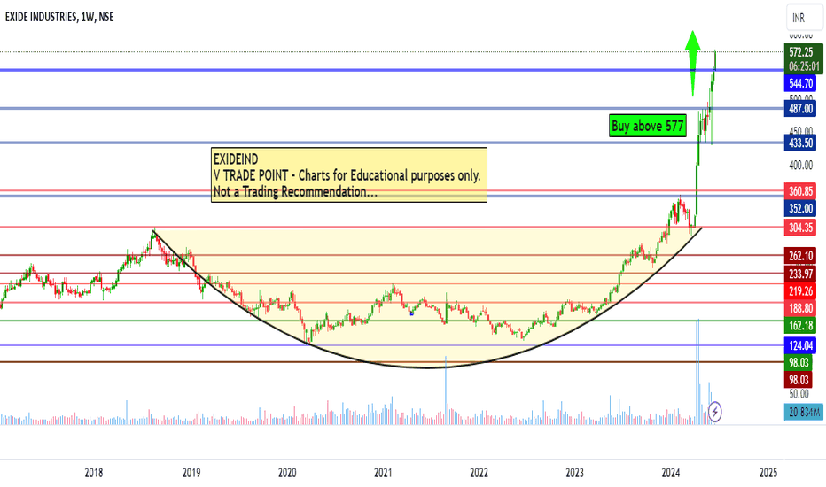Select the EXIDEIND yellow text note

point(348,174)
